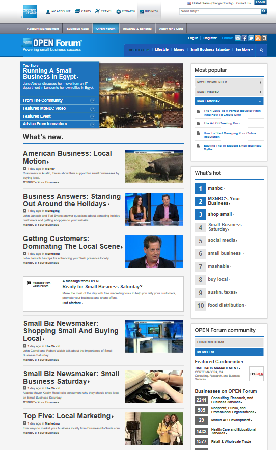Click the Message from Open Forum icon

(29, 283)
